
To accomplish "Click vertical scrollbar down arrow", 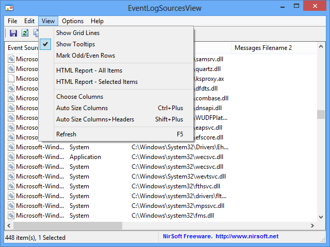I will pyautogui.click(x=321, y=217).
